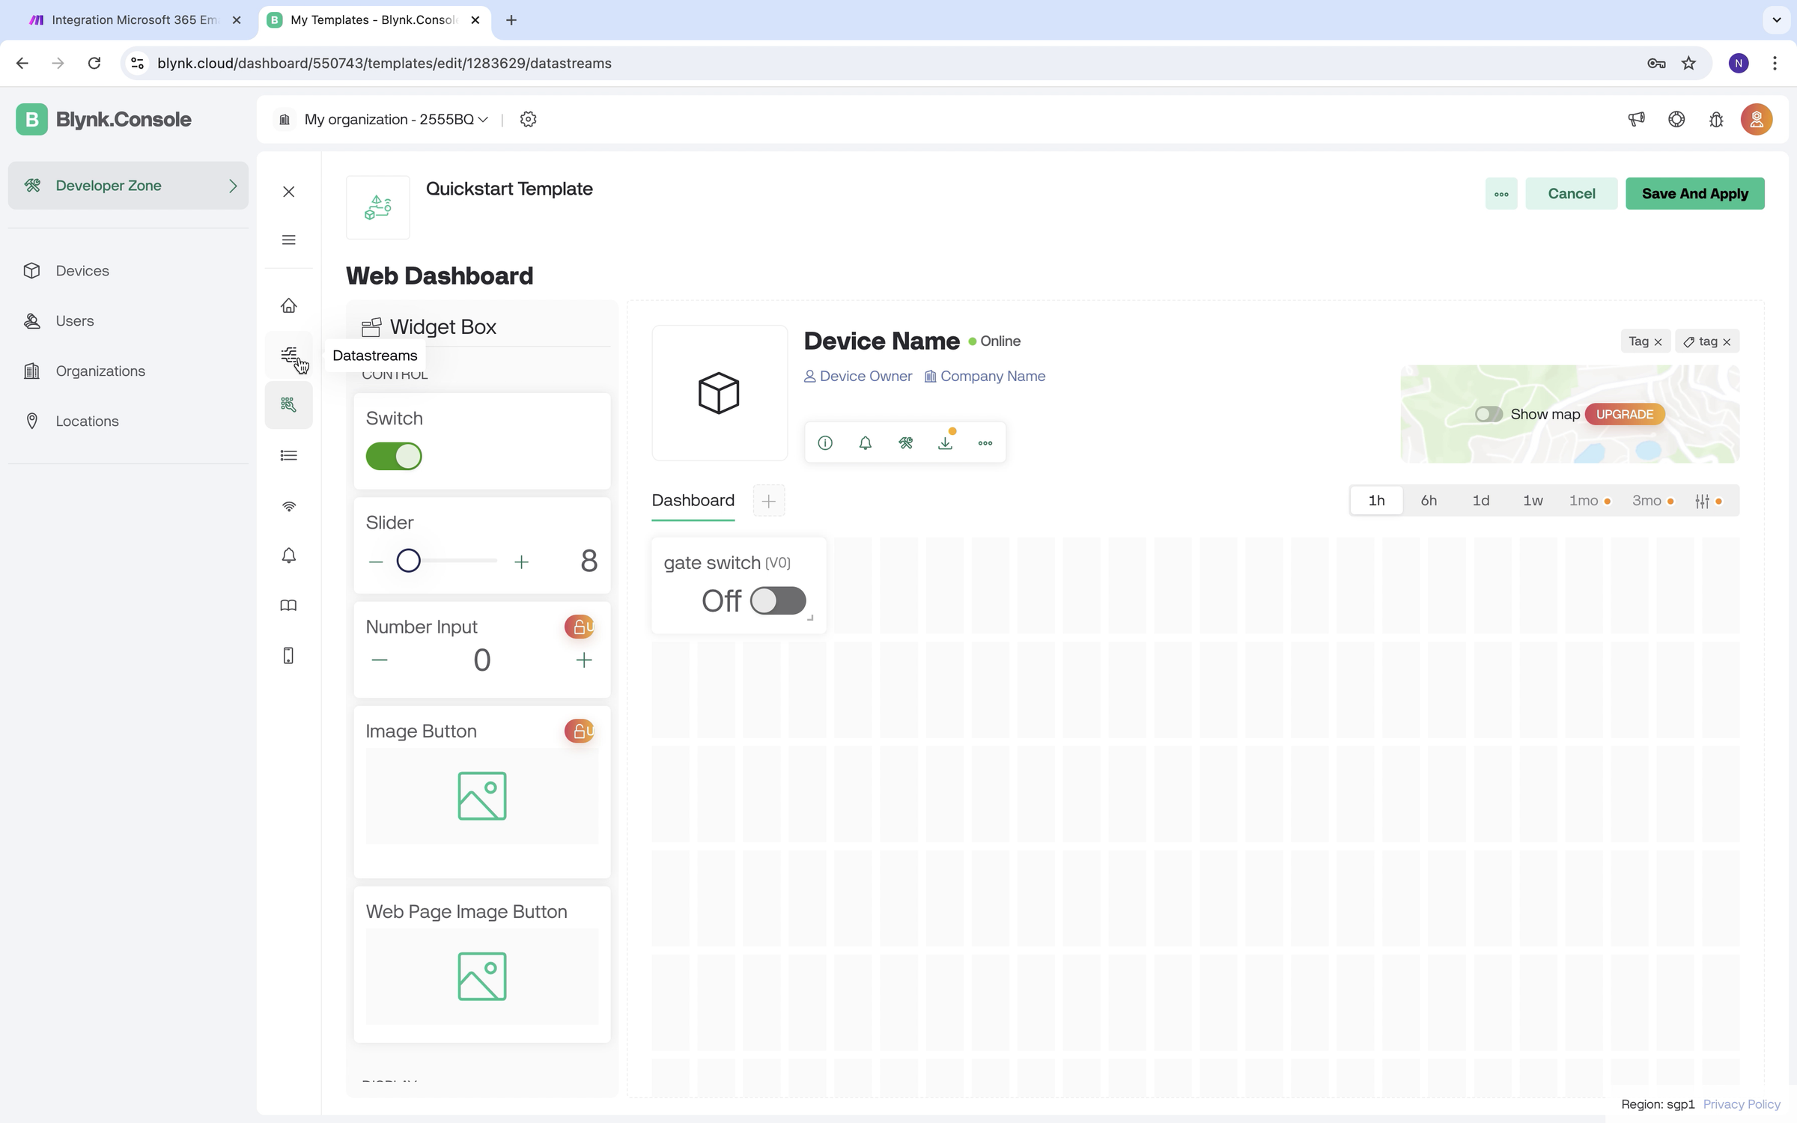Open the bell icon in template sidebar
Viewport: 1797px width, 1123px height.
coord(289,556)
